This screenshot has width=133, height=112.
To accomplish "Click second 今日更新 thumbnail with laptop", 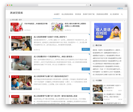I will (98, 97).
